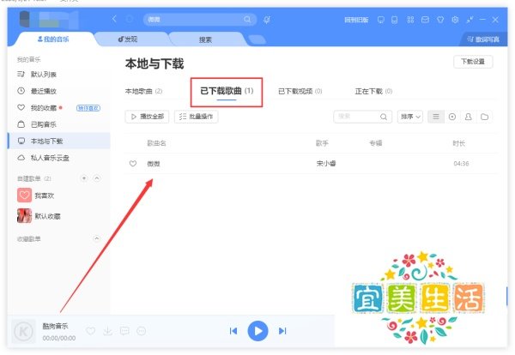Open the settings gear icon in header
The width and height of the screenshot is (515, 355).
pos(455,20)
